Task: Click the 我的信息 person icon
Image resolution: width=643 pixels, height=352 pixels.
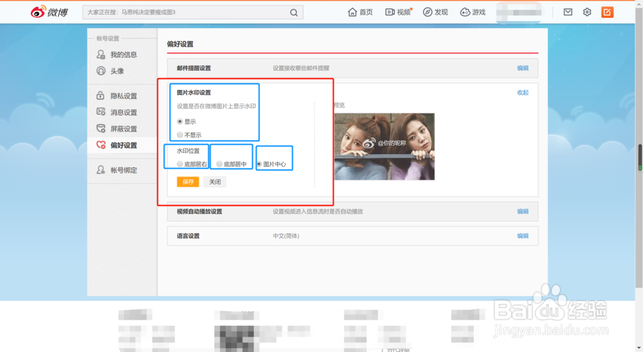Action: click(101, 55)
